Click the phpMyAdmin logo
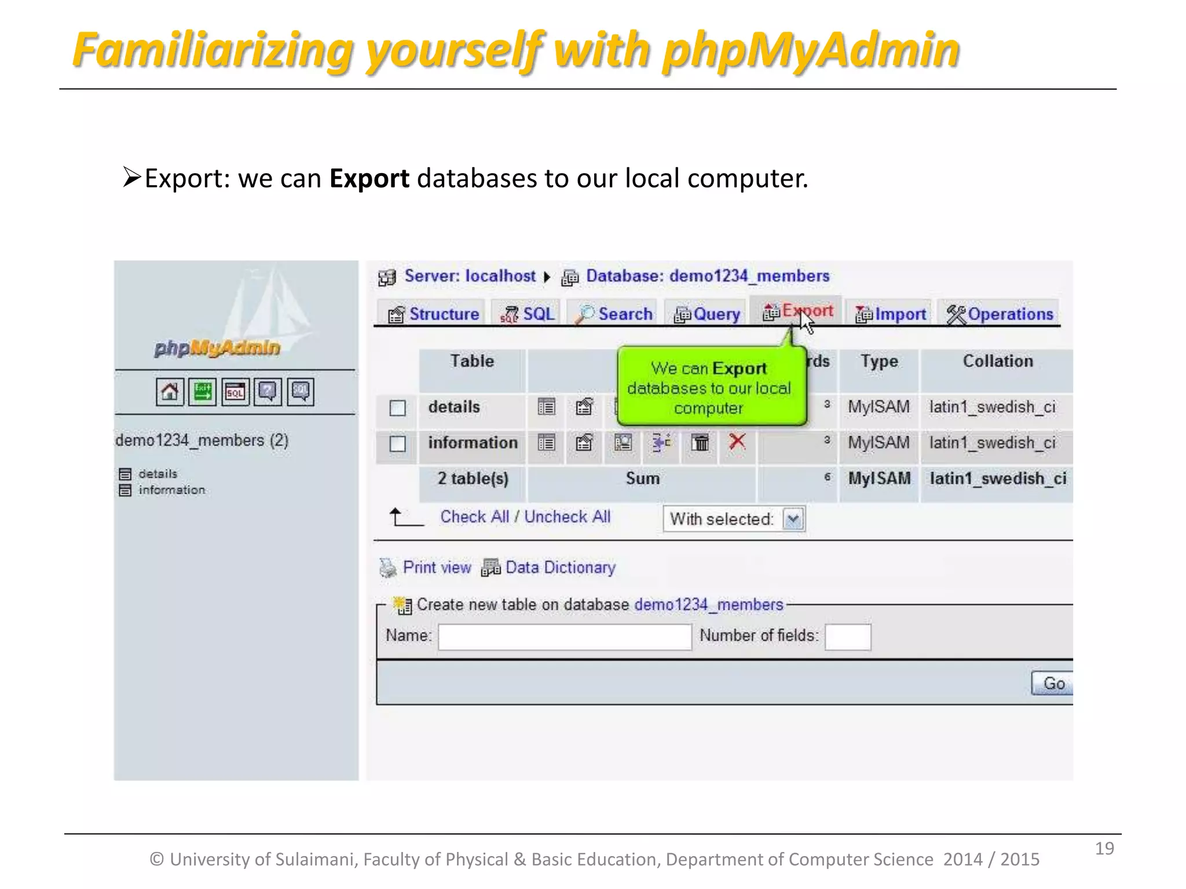This screenshot has height=889, width=1186. [x=217, y=347]
